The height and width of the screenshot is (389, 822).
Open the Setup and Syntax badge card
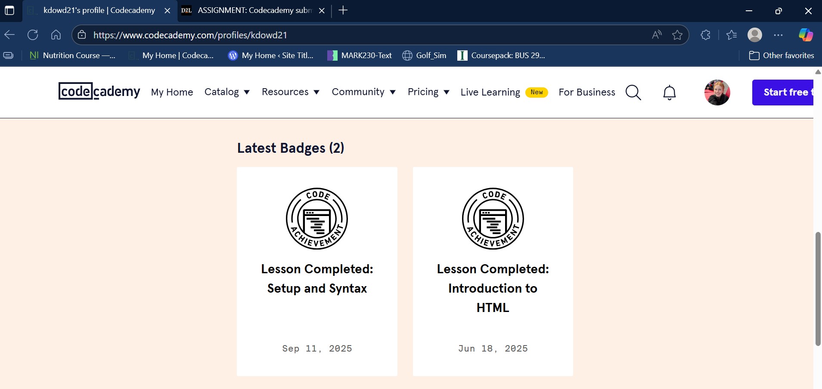click(317, 271)
